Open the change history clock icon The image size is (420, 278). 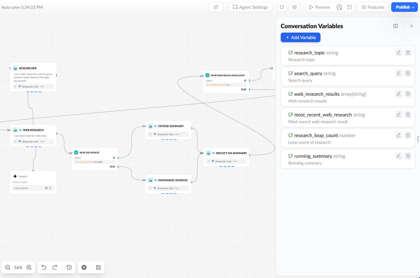point(69,267)
